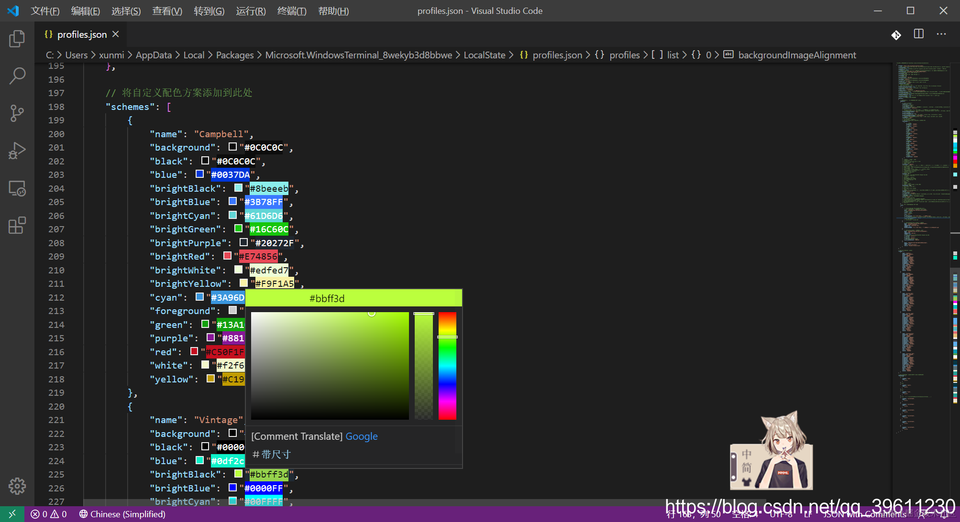Expand the profiles breadcrumb segment
Image resolution: width=960 pixels, height=522 pixels.
pyautogui.click(x=624, y=55)
